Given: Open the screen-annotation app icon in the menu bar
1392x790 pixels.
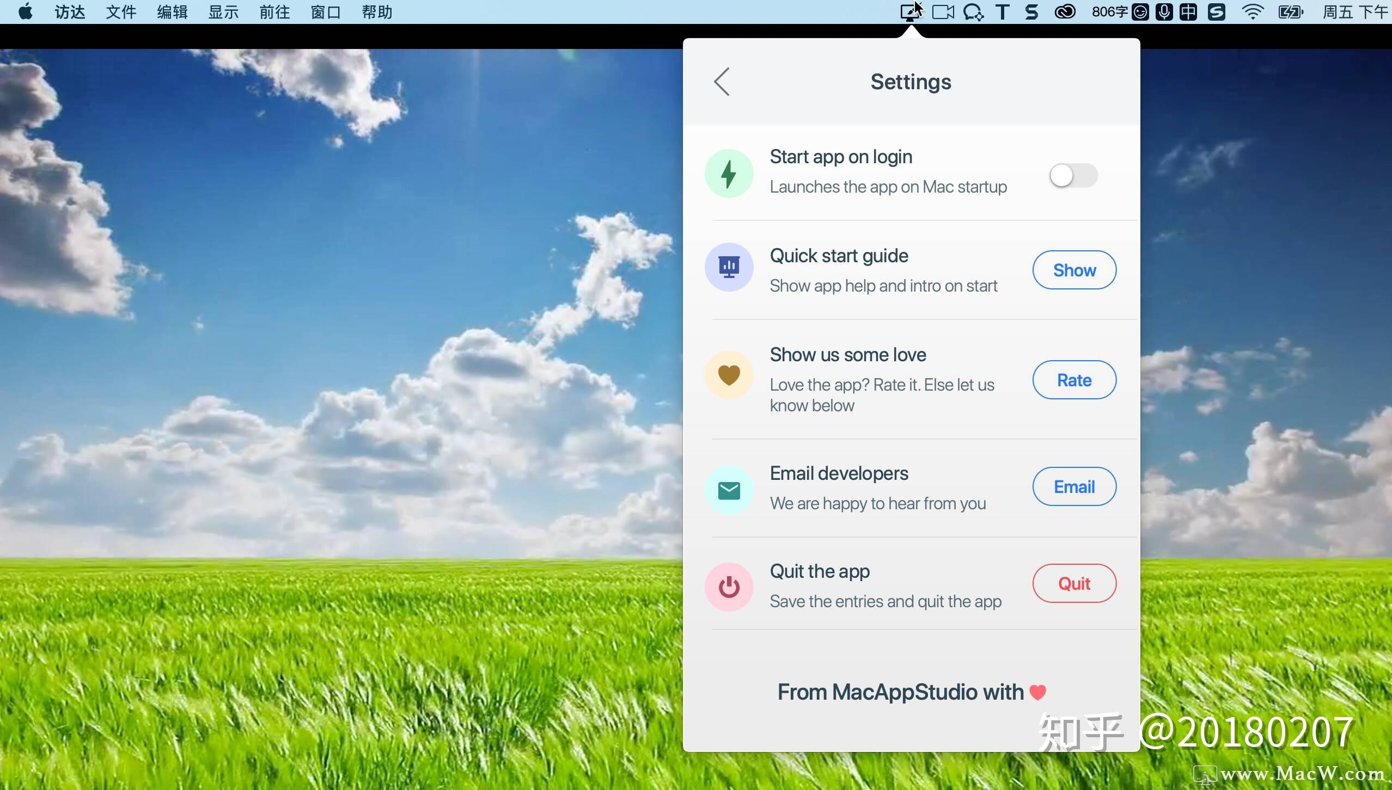Looking at the screenshot, I should click(x=909, y=11).
